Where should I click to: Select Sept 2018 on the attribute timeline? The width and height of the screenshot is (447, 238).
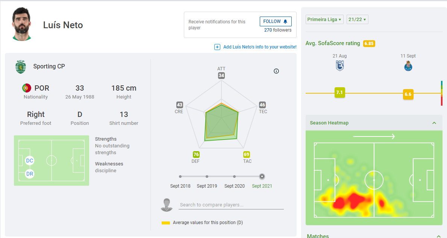click(x=180, y=176)
